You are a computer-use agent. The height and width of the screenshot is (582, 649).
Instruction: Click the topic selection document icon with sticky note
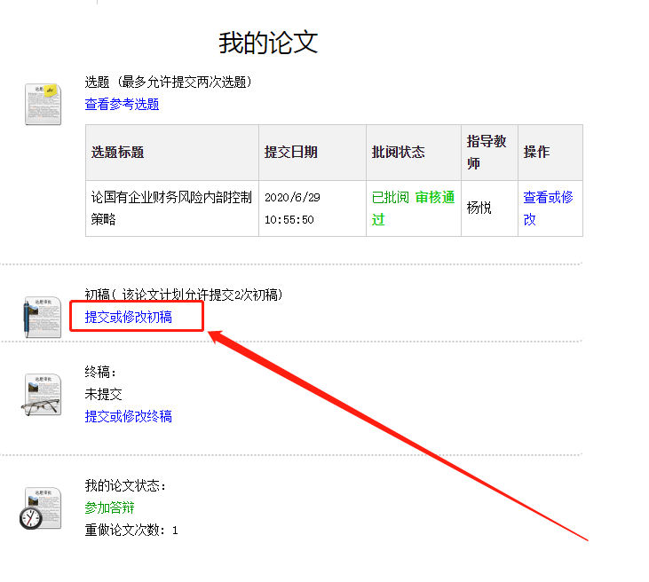click(43, 104)
